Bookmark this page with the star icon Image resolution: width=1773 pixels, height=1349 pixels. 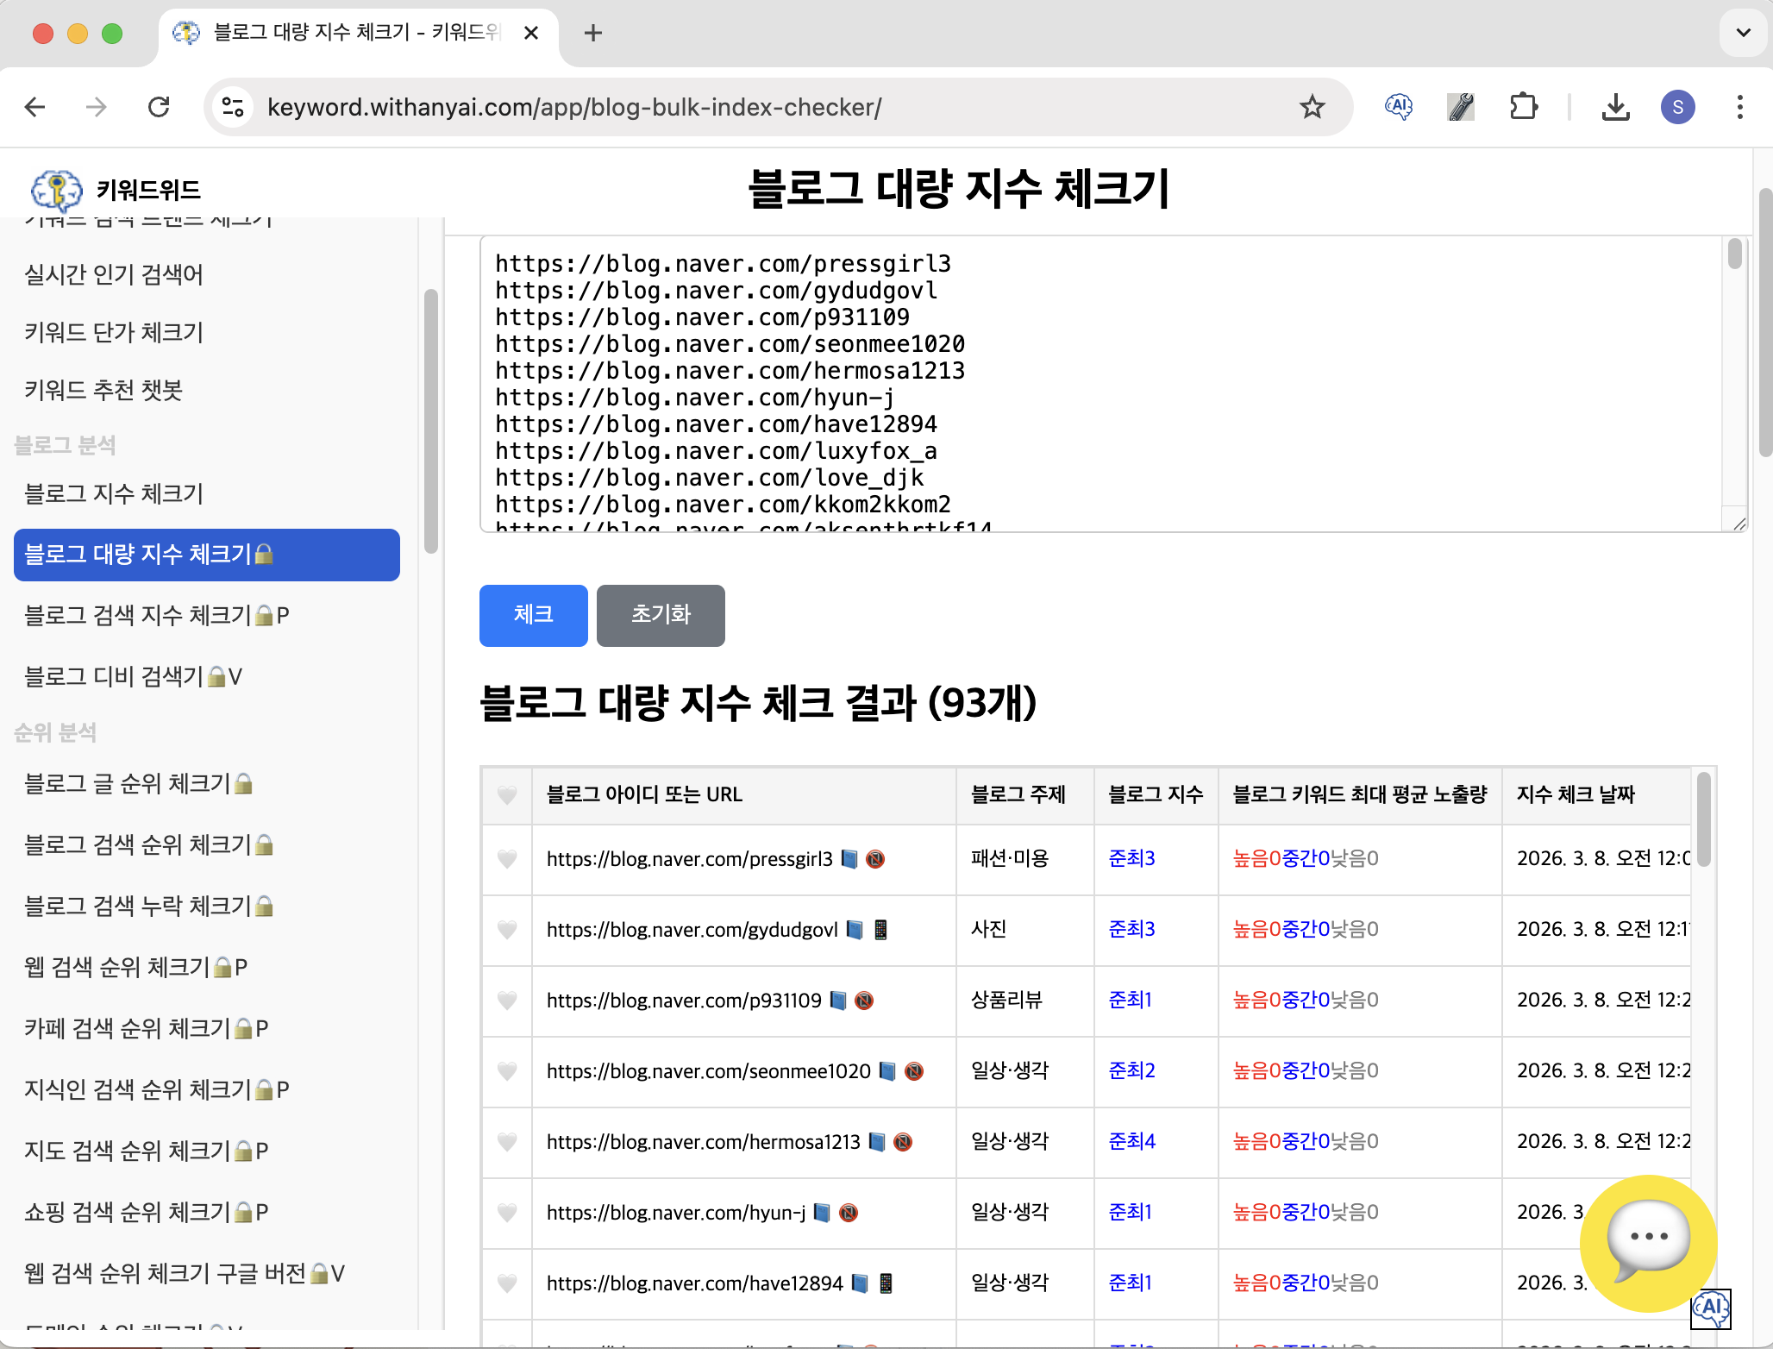click(1312, 107)
